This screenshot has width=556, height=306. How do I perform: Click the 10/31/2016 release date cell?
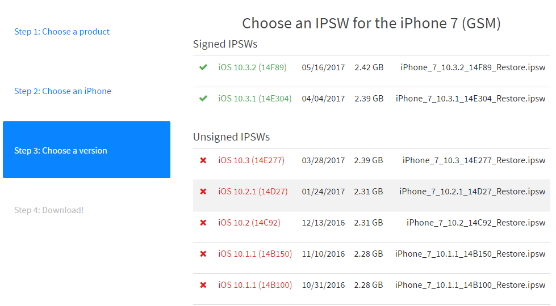point(323,285)
